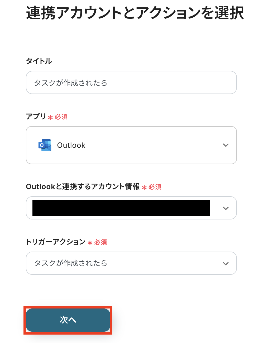
Task: Click 必須 marker beside account info label
Action: 155,187
